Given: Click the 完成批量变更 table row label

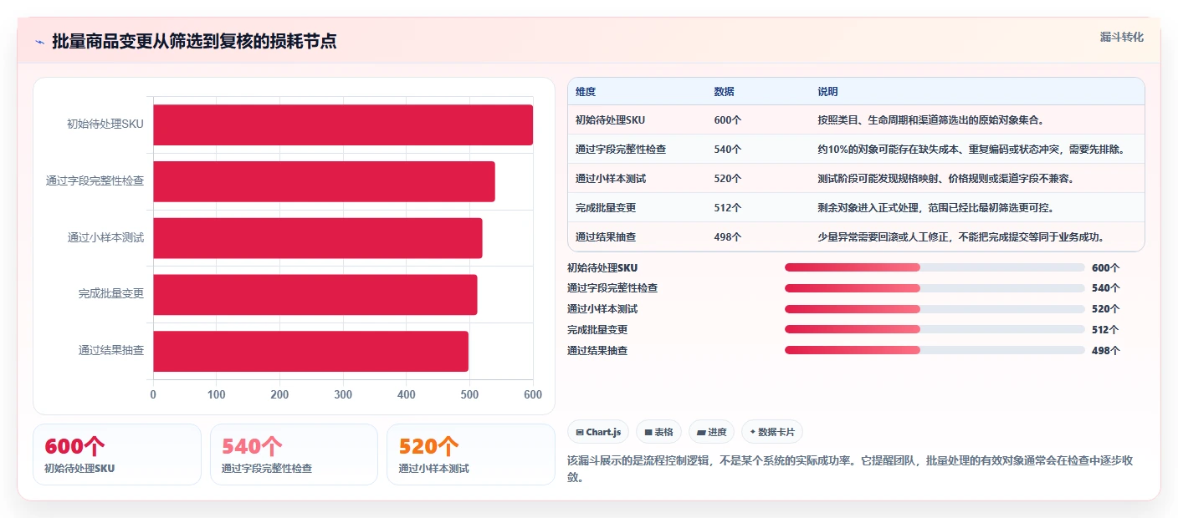Looking at the screenshot, I should point(606,208).
